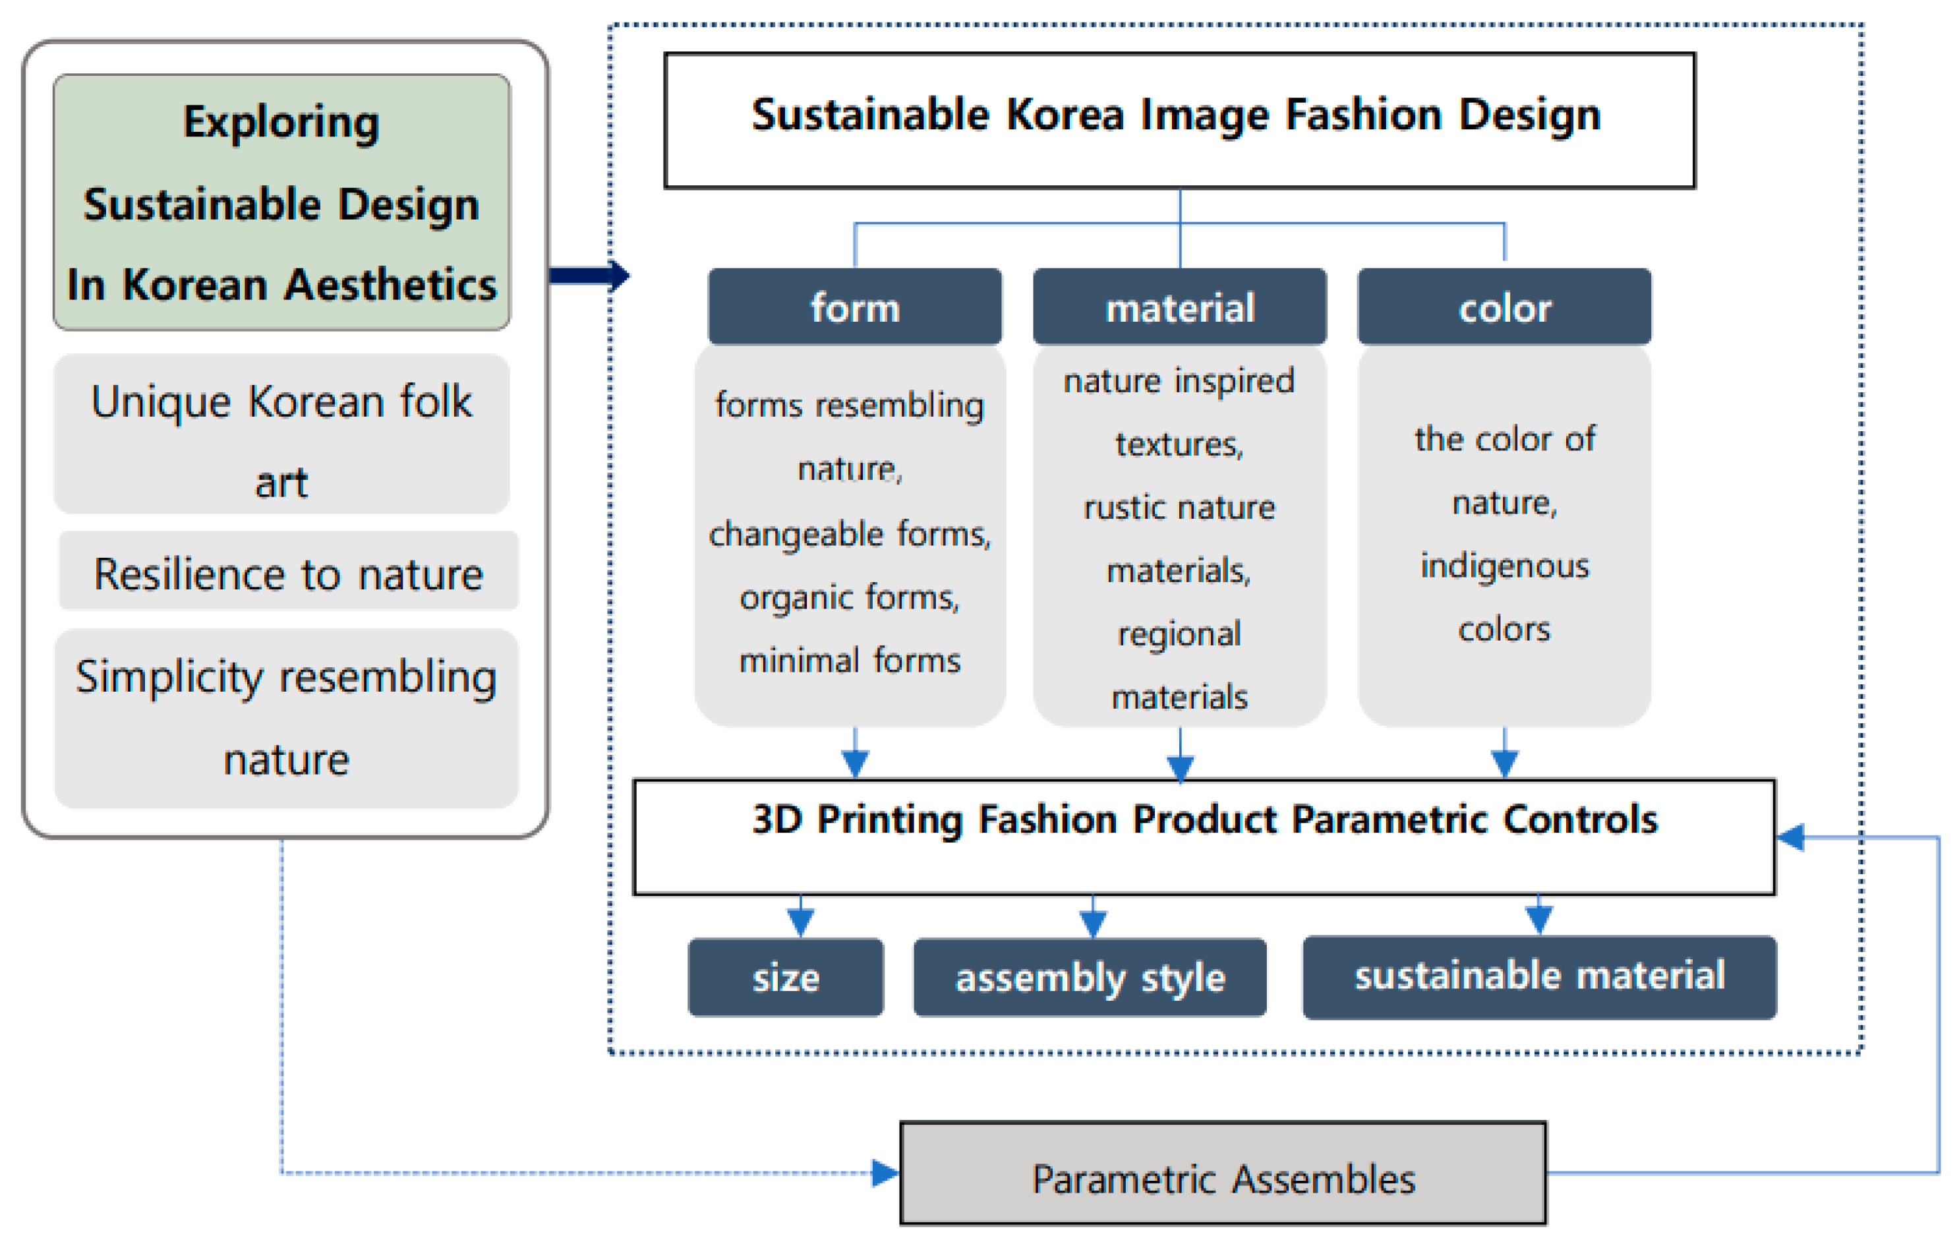
Task: Click the 'nature inspired textures' description panel
Action: click(x=1179, y=537)
